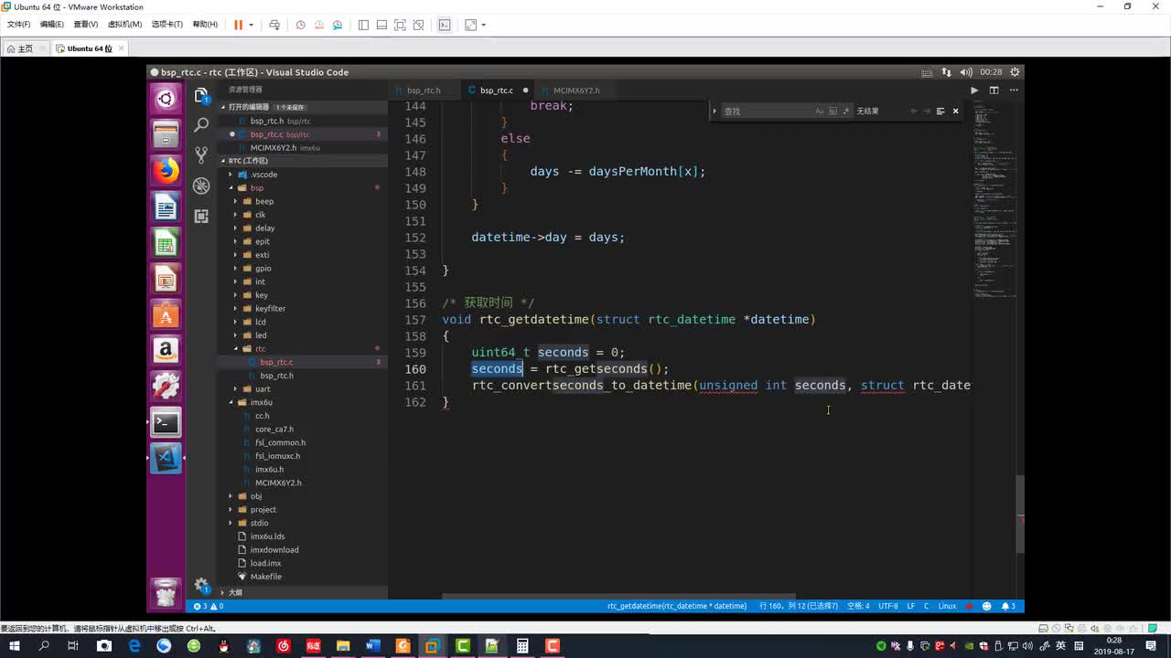Collapse the rtc folder
Image resolution: width=1171 pixels, height=658 pixels.
302,348
